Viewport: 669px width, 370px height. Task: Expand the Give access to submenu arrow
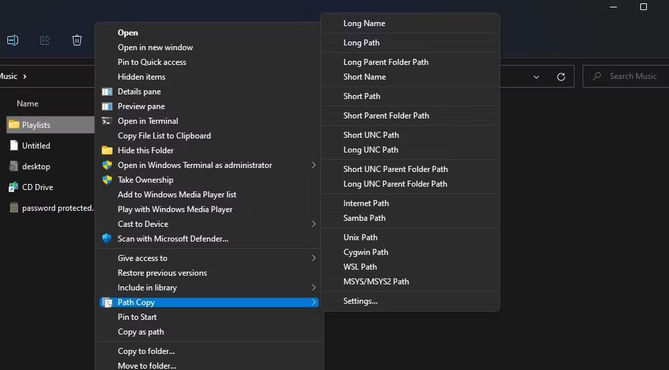tap(313, 258)
